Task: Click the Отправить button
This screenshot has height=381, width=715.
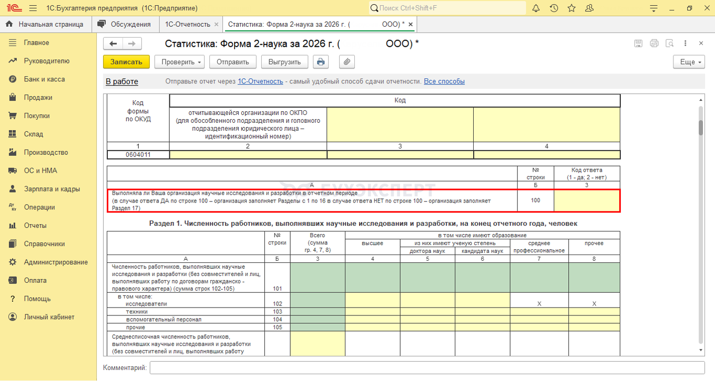Action: (233, 62)
